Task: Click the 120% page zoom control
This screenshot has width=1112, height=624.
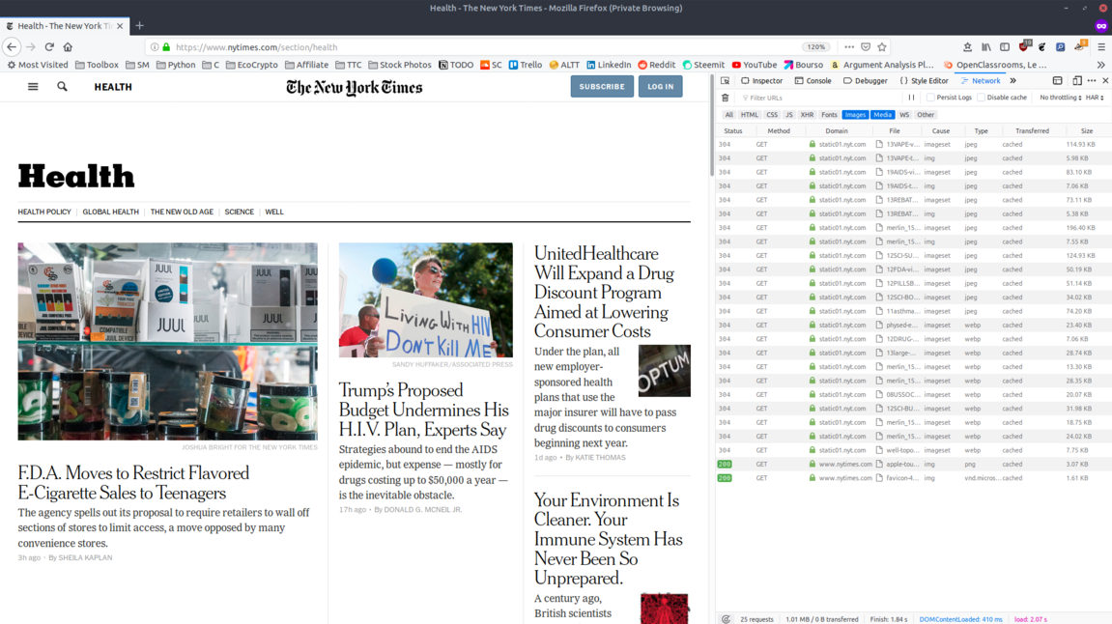Action: pos(814,46)
